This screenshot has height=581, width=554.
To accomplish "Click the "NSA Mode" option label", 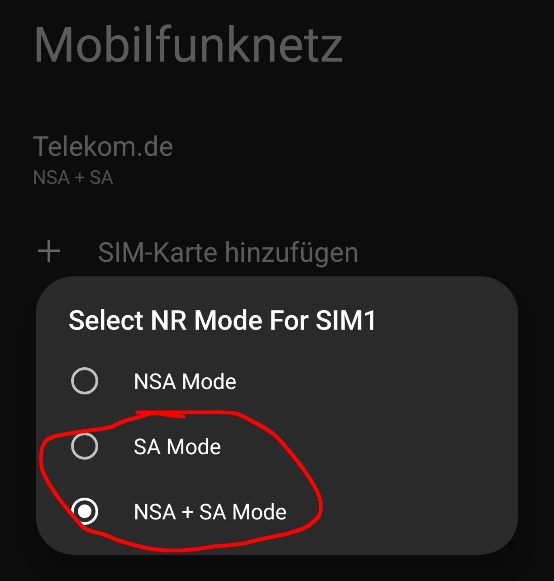I will click(185, 381).
